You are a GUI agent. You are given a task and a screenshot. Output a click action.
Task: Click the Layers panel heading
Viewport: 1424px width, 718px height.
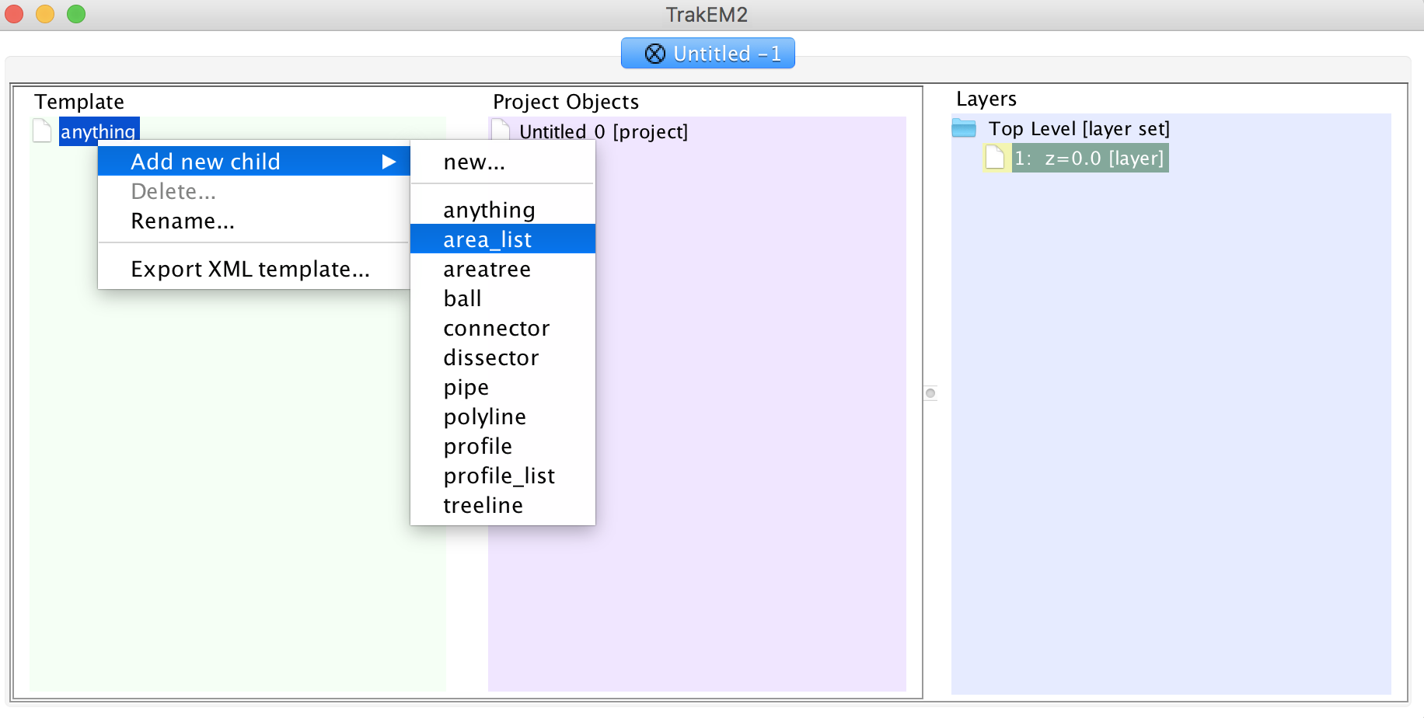pyautogui.click(x=986, y=99)
